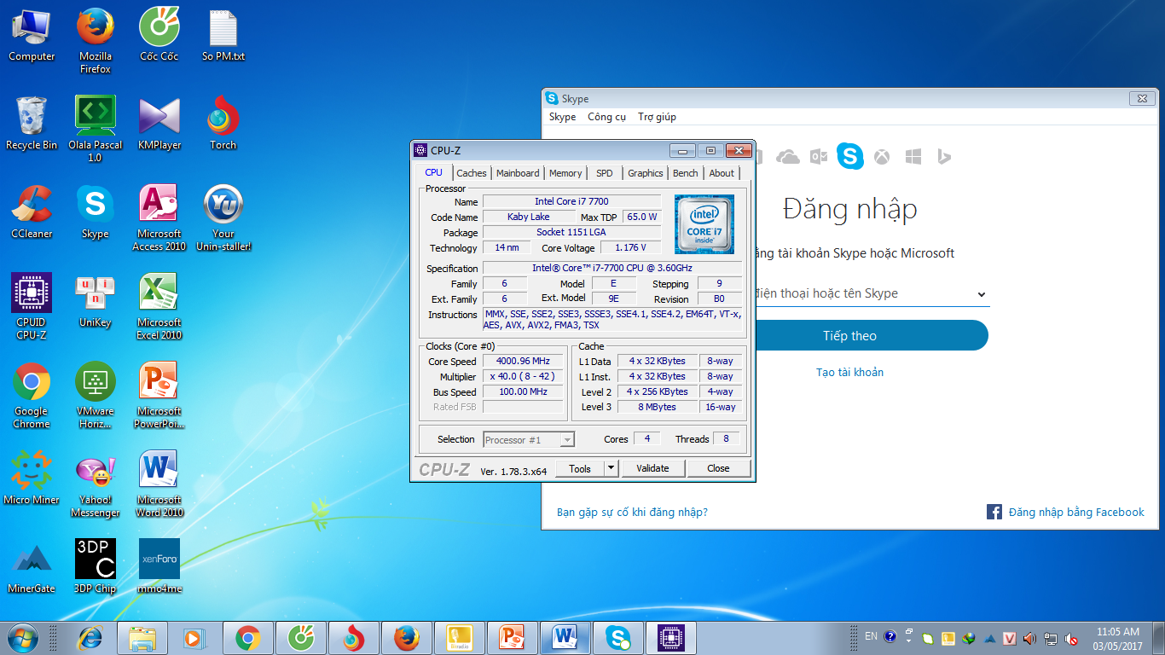
Task: Expand the Skype username field dropdown arrow
Action: 981,295
